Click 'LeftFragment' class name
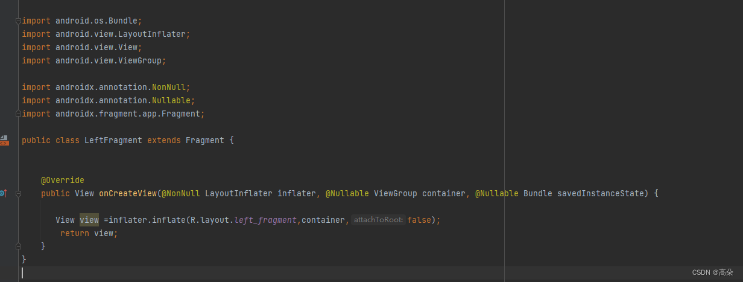Viewport: 743px width, 282px height. coord(113,140)
